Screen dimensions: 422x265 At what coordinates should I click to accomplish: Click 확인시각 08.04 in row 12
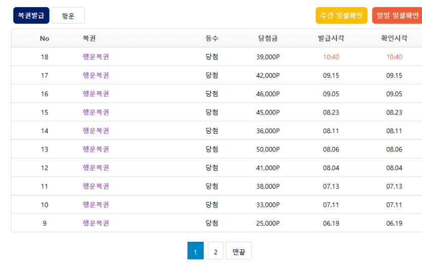click(x=394, y=168)
